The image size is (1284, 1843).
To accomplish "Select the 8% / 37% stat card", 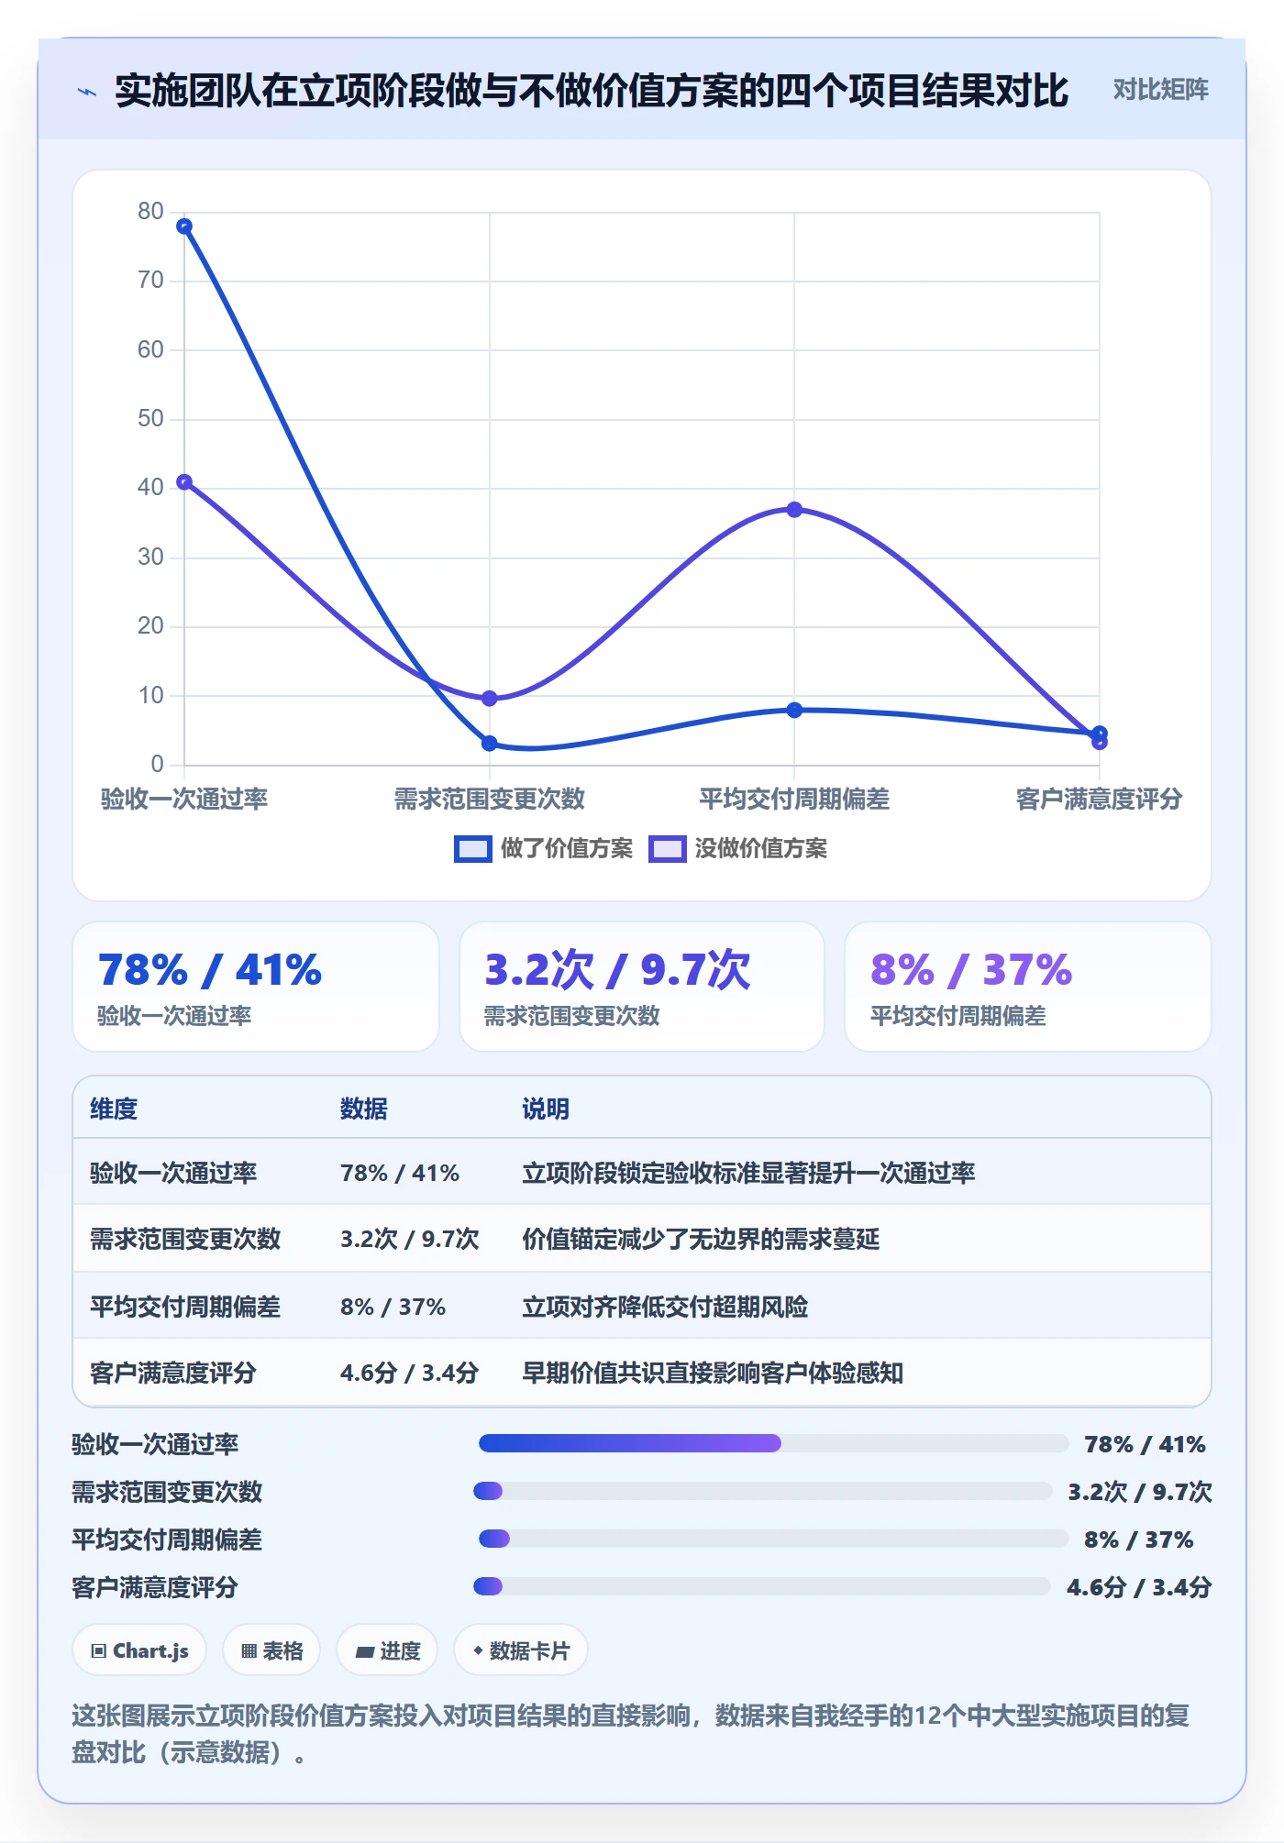I will pos(1028,987).
